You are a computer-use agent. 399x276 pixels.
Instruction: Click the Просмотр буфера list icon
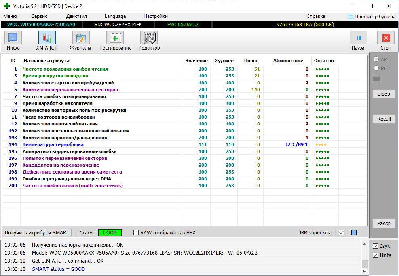(x=350, y=17)
